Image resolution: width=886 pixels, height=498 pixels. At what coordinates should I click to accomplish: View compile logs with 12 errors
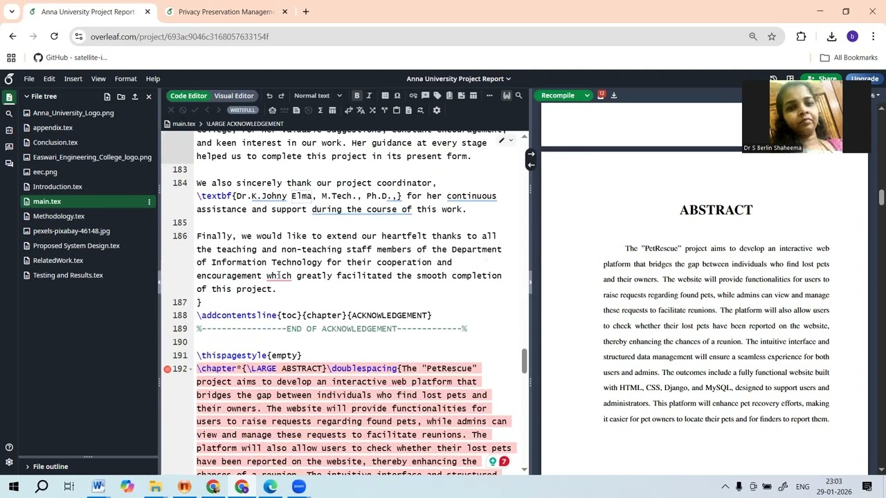601,95
